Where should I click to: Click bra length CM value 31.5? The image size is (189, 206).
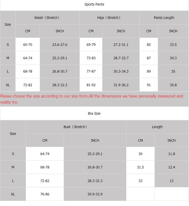(140, 167)
